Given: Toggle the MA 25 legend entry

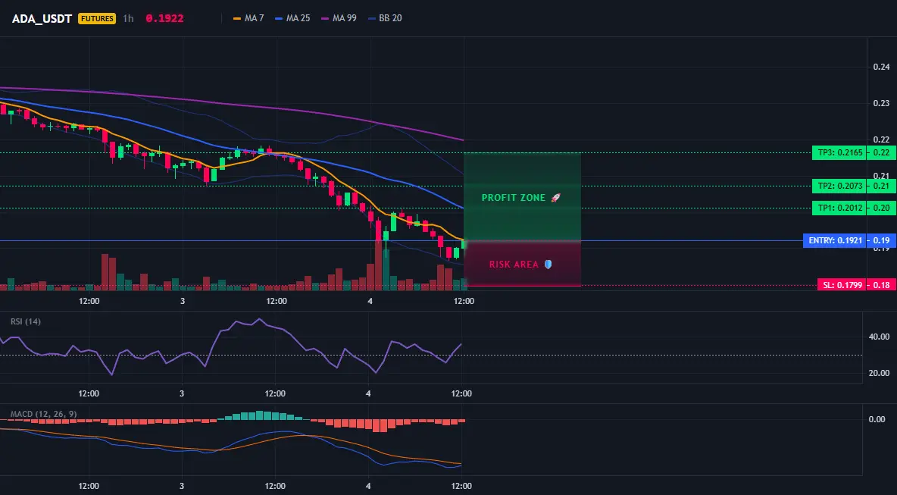Looking at the screenshot, I should (x=292, y=18).
